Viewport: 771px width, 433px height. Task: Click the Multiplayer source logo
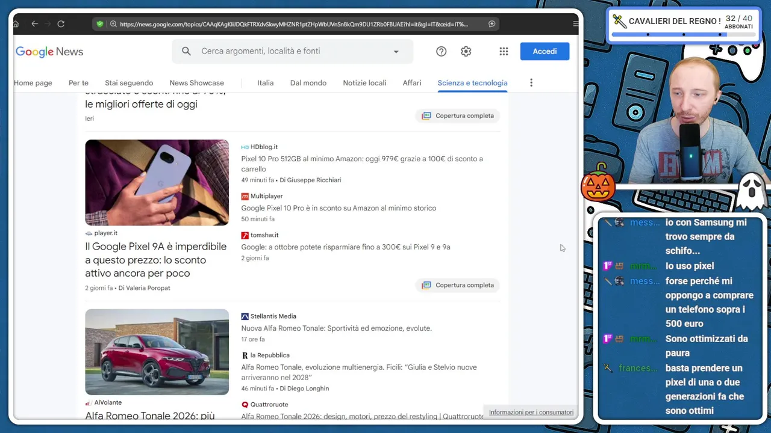point(245,196)
